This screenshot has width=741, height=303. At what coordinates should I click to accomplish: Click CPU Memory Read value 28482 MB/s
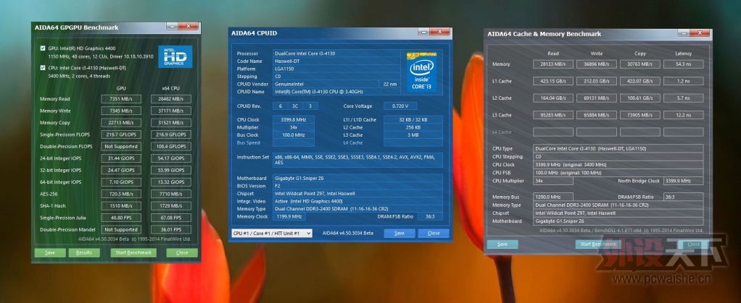[x=171, y=99]
